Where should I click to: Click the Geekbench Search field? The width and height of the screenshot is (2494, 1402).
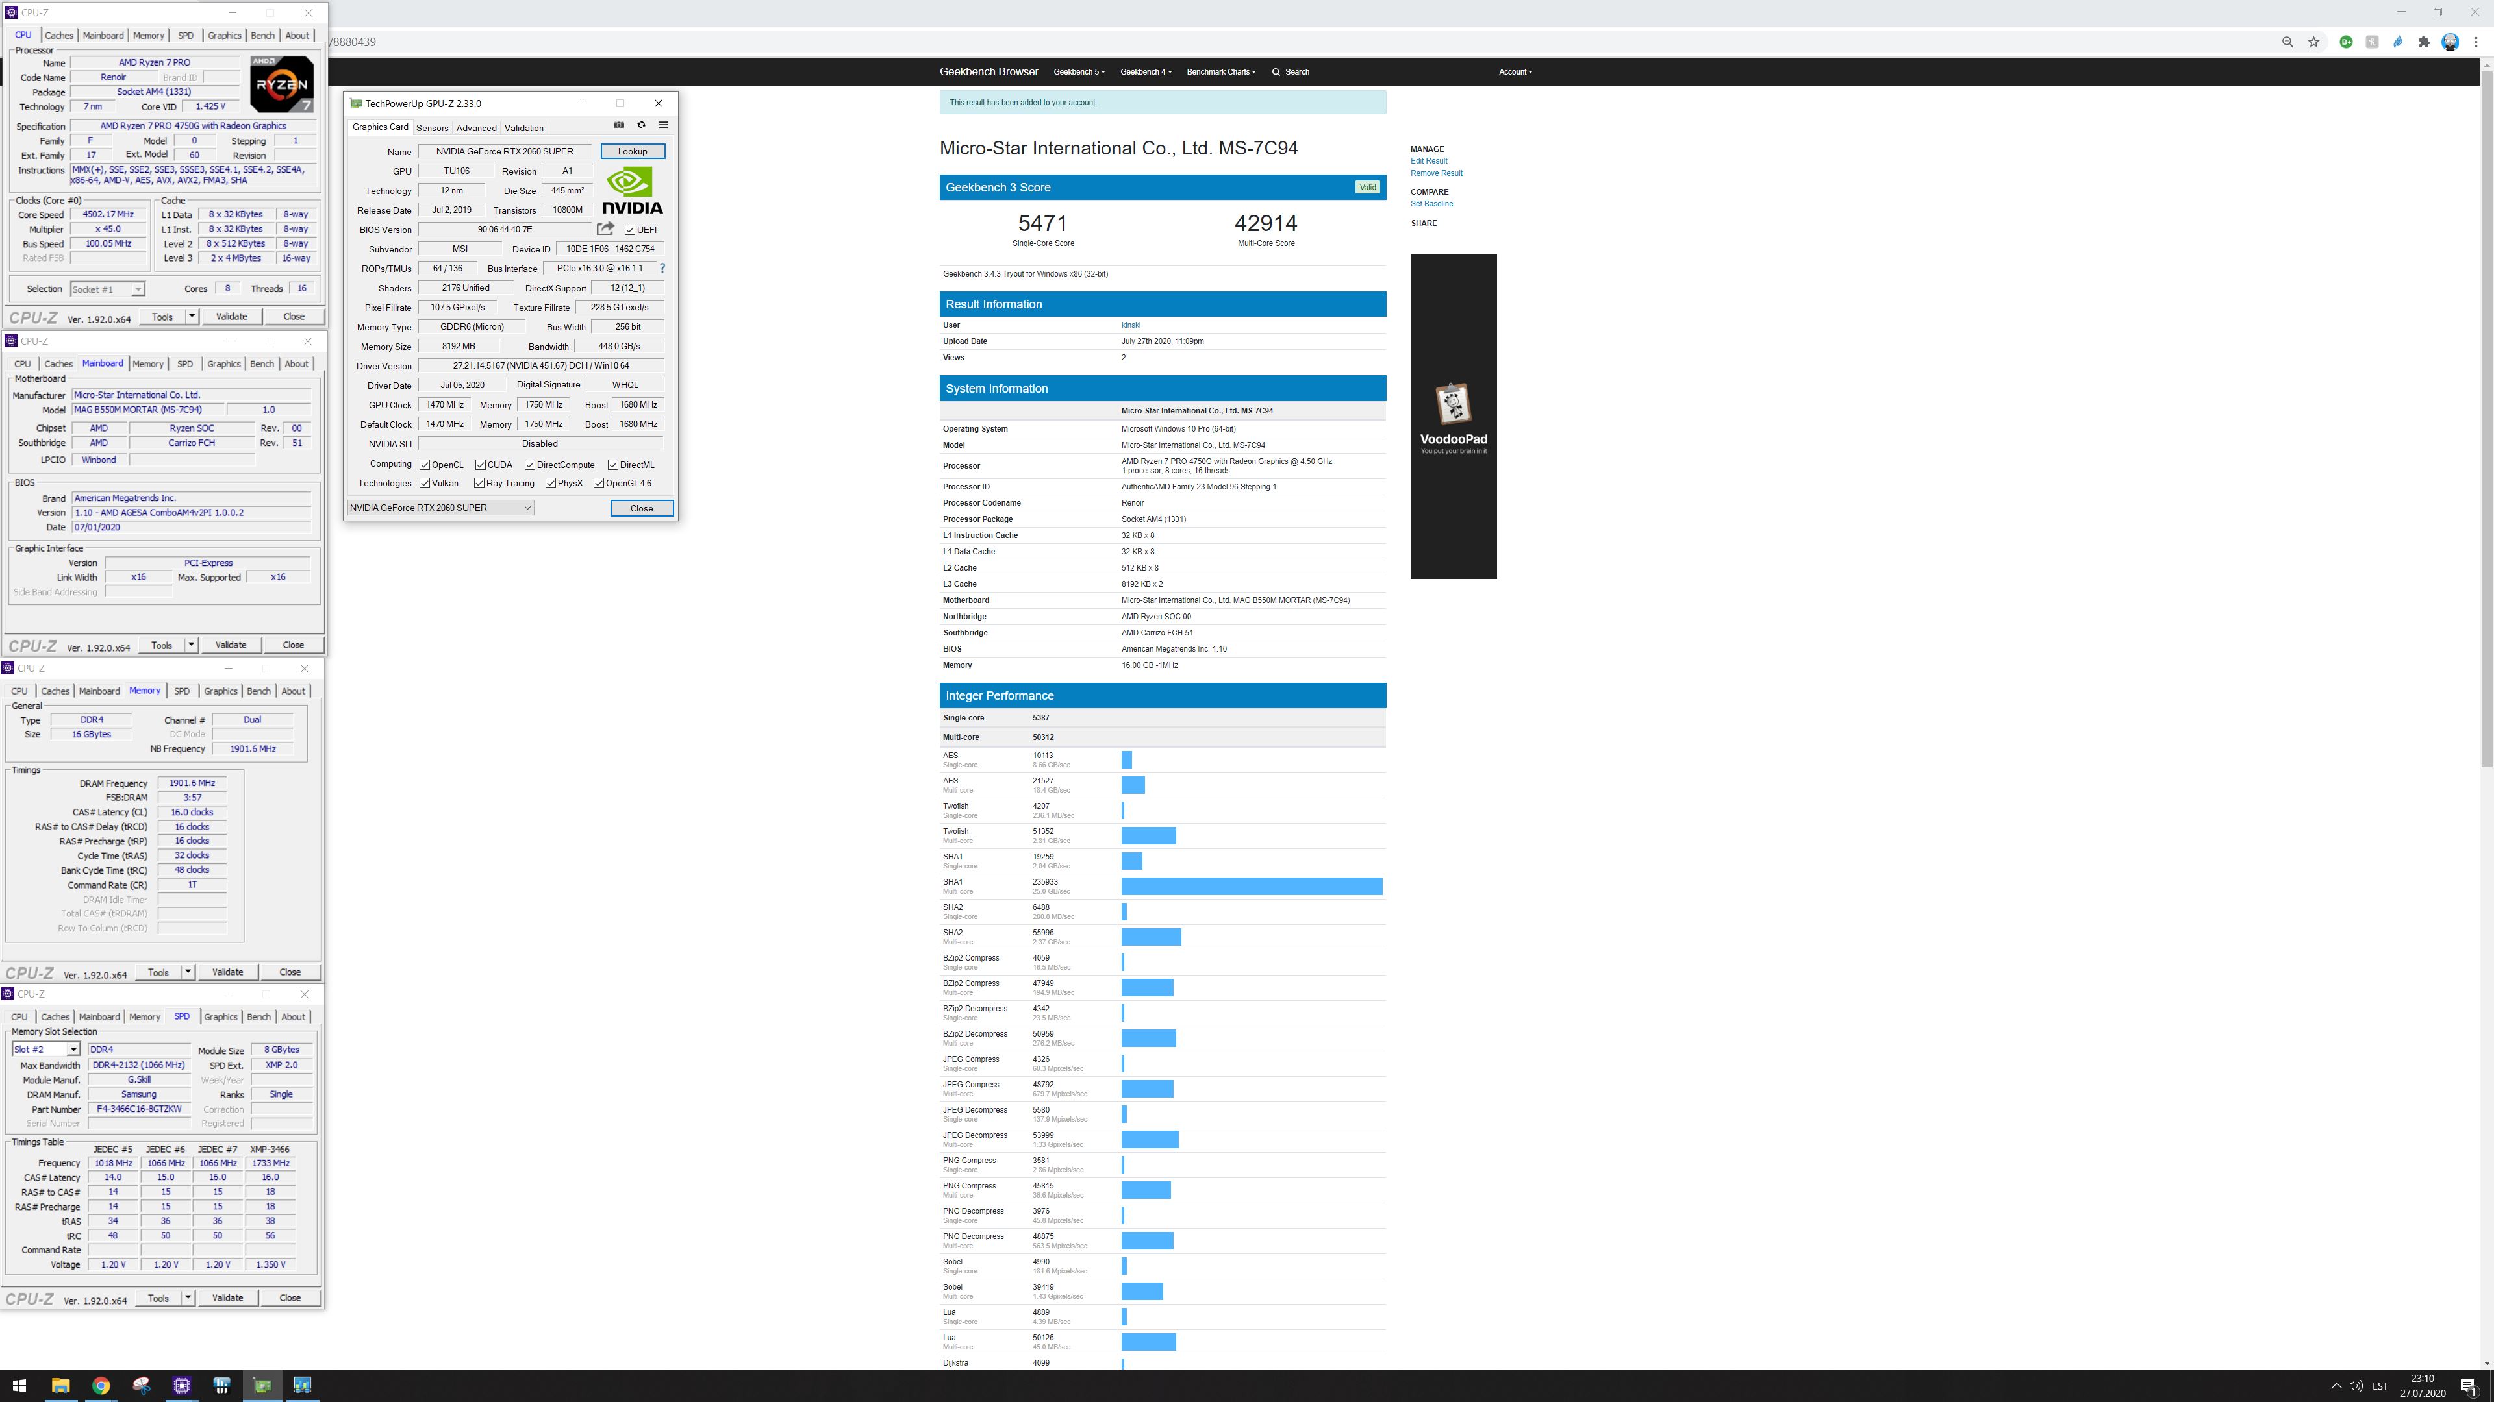pyautogui.click(x=1292, y=71)
